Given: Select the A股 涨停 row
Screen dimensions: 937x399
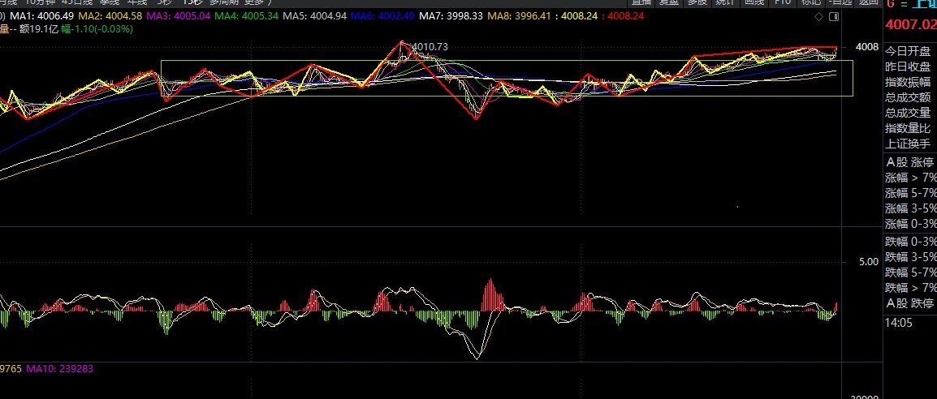Looking at the screenshot, I should click(909, 162).
